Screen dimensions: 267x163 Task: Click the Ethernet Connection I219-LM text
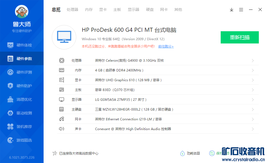(128, 119)
